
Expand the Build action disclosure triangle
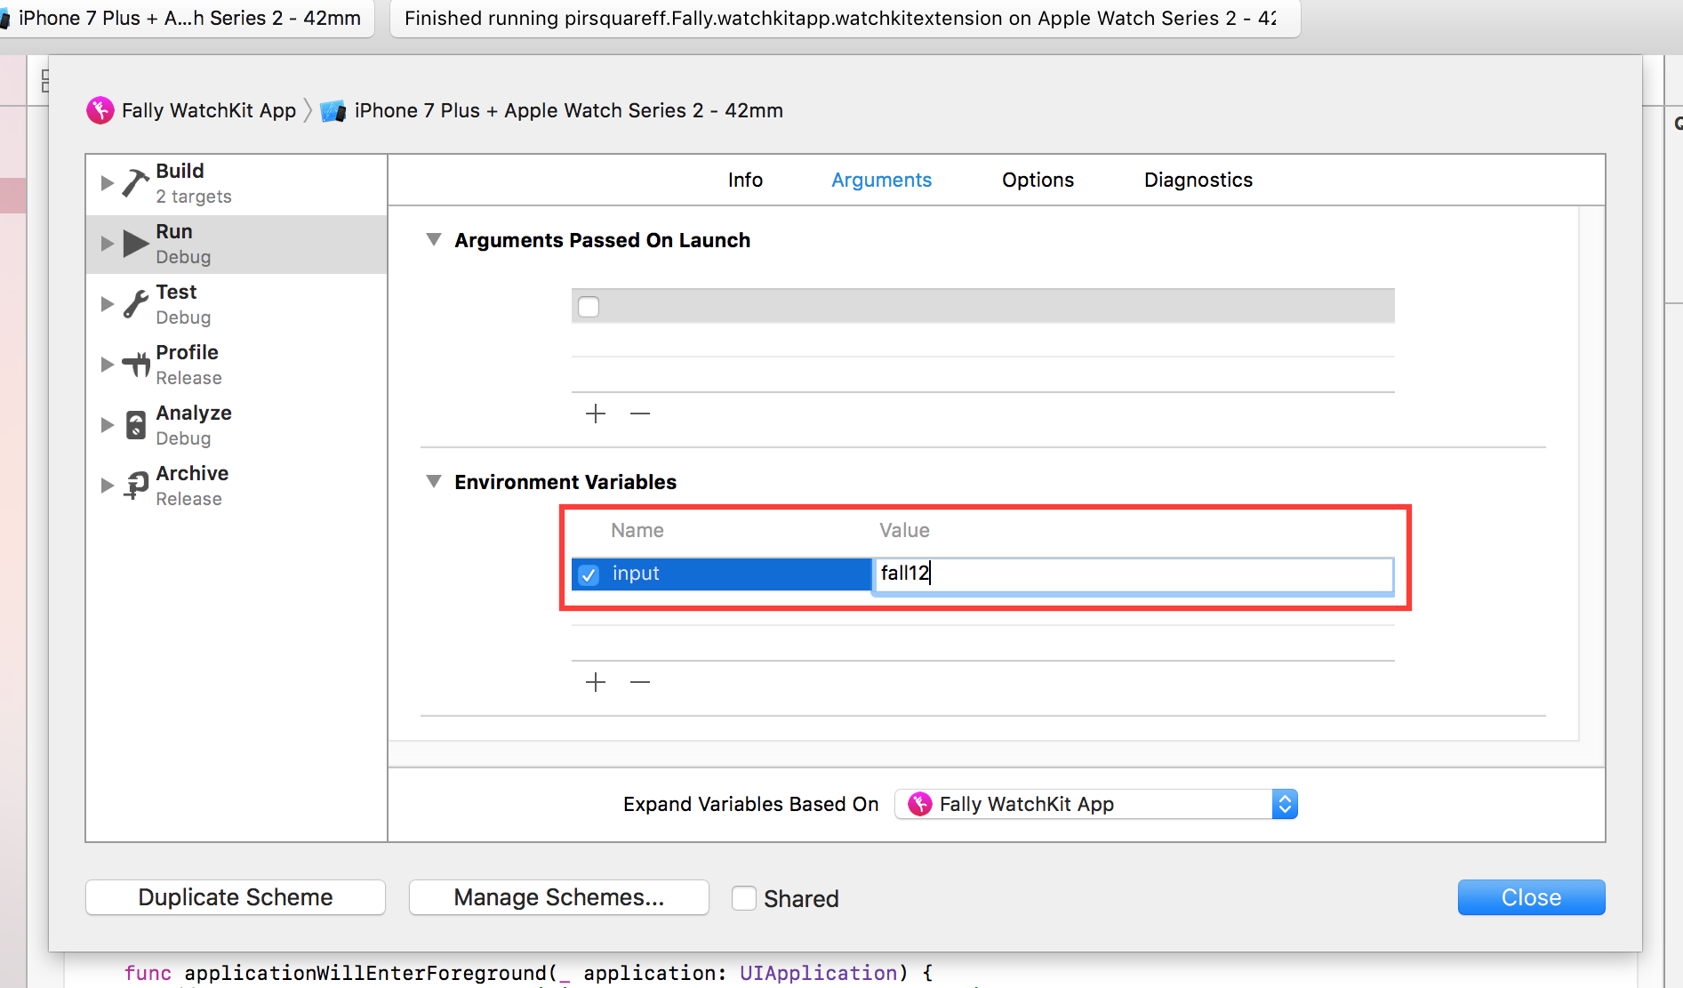pos(108,183)
